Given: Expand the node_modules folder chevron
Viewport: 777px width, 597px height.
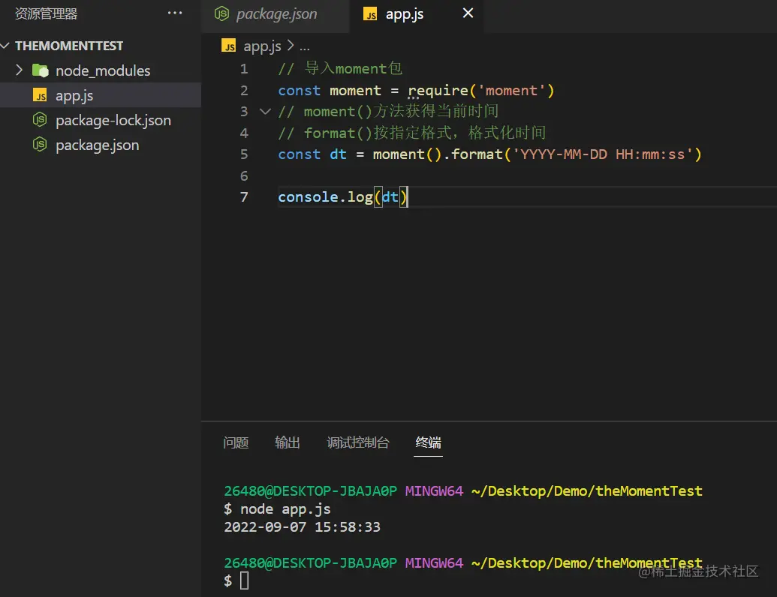Looking at the screenshot, I should (x=19, y=70).
